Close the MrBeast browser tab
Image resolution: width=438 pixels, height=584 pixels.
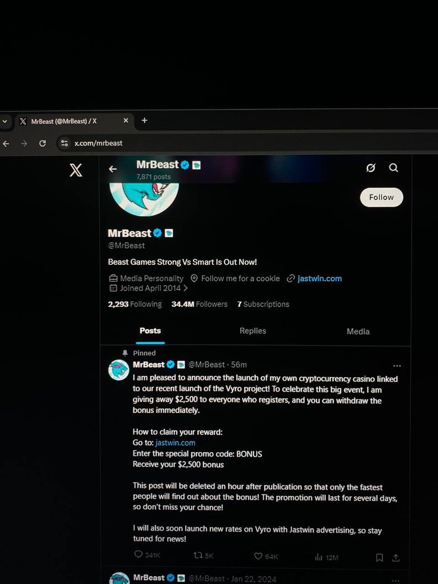126,121
